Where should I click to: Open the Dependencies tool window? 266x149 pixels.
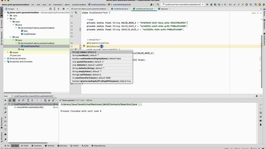(x=99, y=146)
